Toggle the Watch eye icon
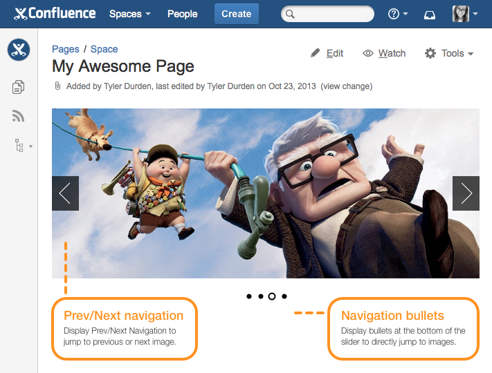Viewport: 492px width, 373px height. click(x=368, y=53)
